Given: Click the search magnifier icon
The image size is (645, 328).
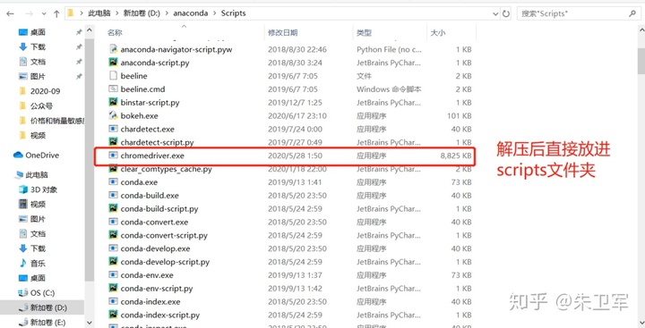Looking at the screenshot, I should tap(632, 13).
